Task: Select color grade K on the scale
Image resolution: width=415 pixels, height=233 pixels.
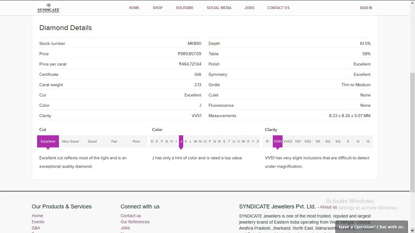Action: point(186,141)
